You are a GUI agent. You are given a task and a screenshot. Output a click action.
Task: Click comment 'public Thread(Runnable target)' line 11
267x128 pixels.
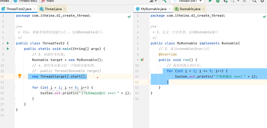(67, 71)
